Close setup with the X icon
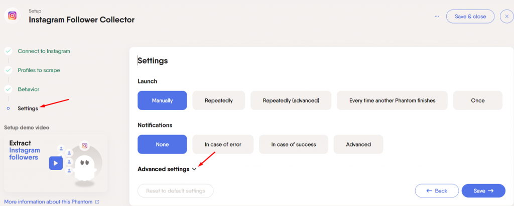Viewport: 514px width, 206px height. coord(506,16)
